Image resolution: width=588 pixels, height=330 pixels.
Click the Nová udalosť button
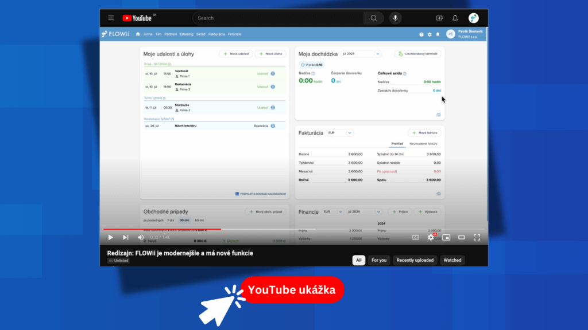click(236, 54)
